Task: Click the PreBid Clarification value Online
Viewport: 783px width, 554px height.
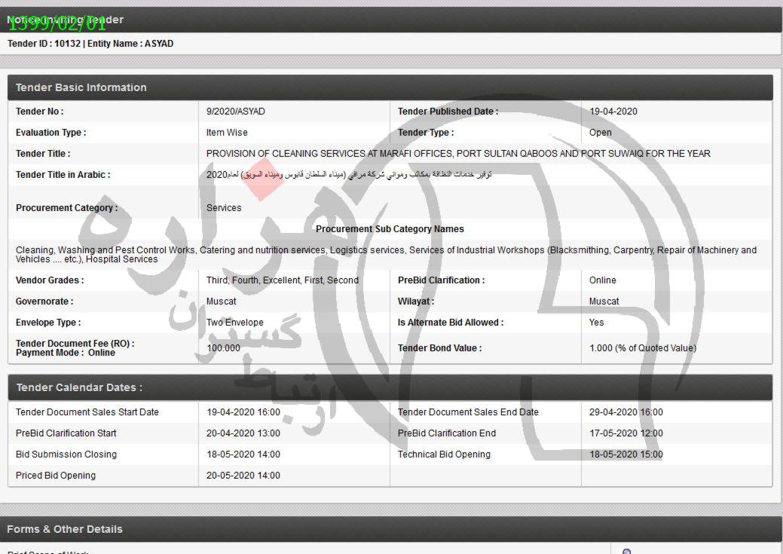Action: click(x=603, y=280)
